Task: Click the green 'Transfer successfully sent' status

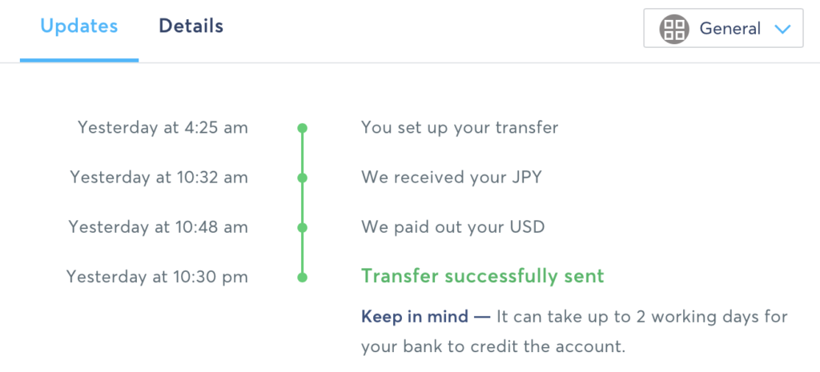Action: (x=482, y=276)
